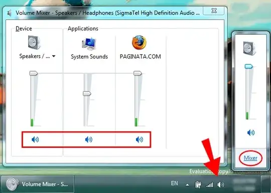Click the volume speaker icon in system tray
271x193 pixels.
point(220,184)
